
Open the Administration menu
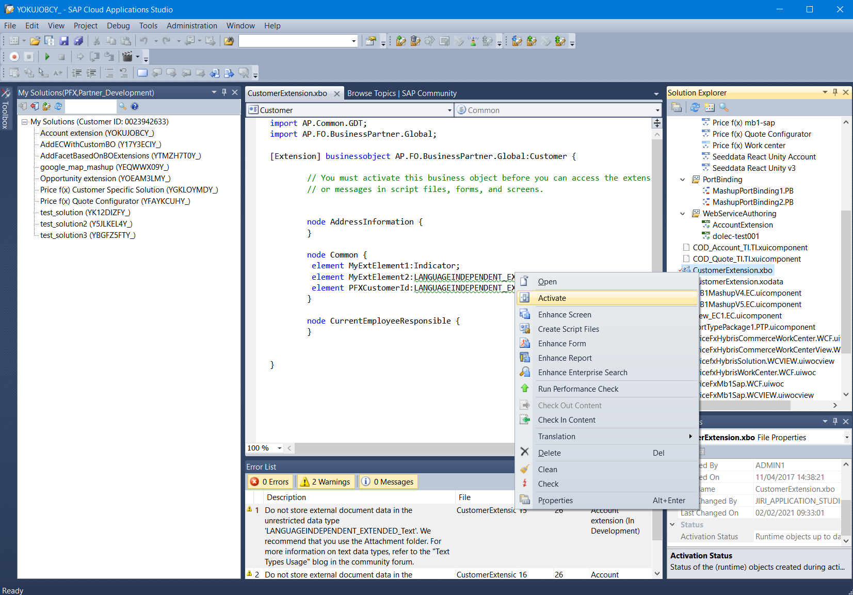click(x=191, y=26)
